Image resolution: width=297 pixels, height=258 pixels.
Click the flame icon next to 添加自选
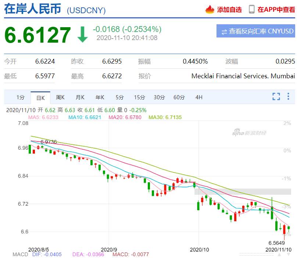(210, 9)
